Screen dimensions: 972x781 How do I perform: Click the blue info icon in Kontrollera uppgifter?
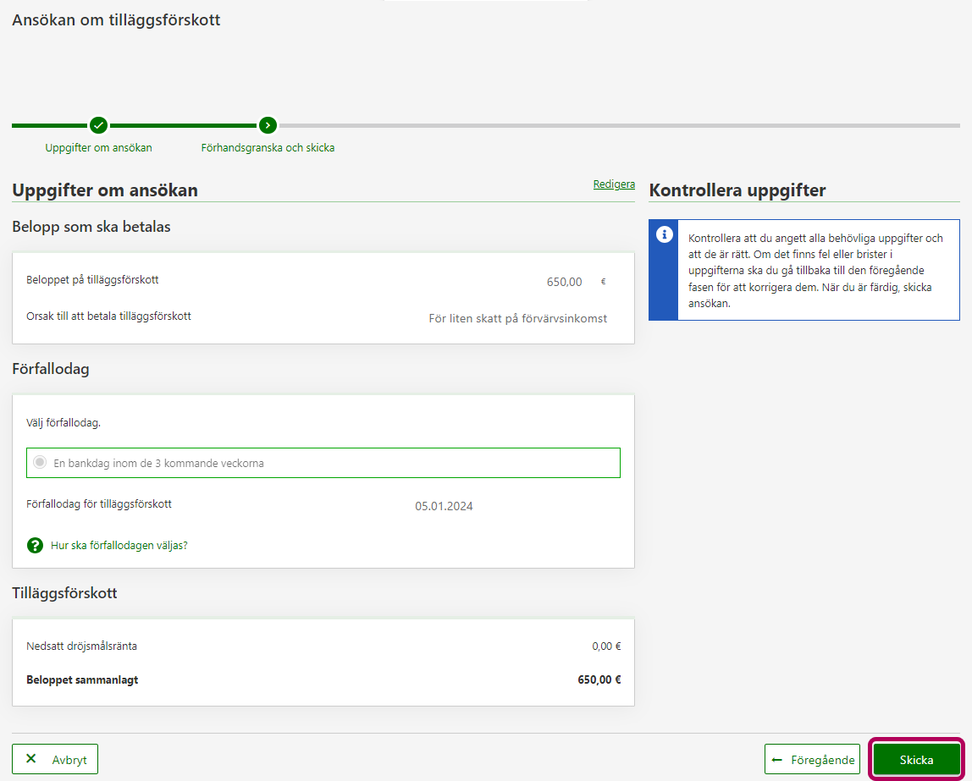(664, 234)
